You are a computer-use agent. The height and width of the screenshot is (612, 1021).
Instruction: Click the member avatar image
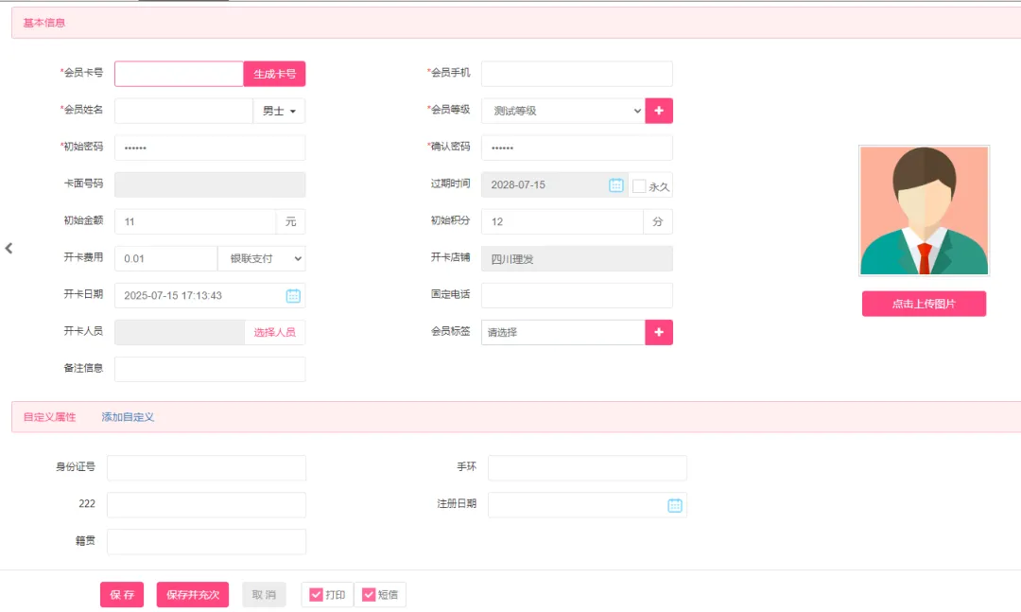tap(924, 211)
